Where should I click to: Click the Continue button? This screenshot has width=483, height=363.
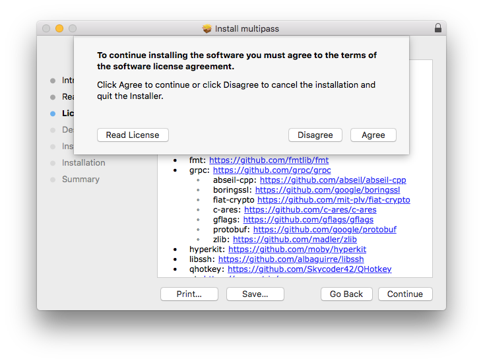click(405, 294)
